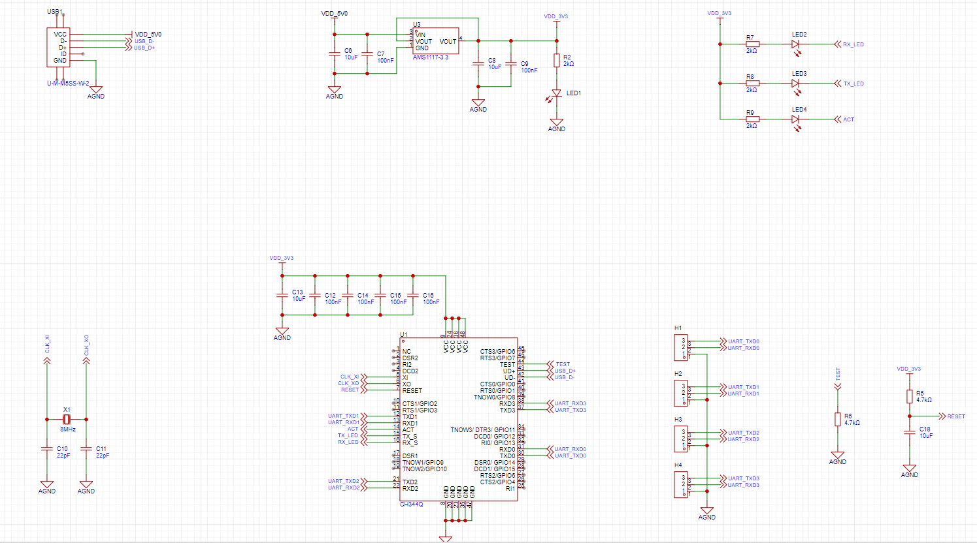Select capacitor C14 symbol
This screenshot has height=543, width=977.
coord(348,296)
